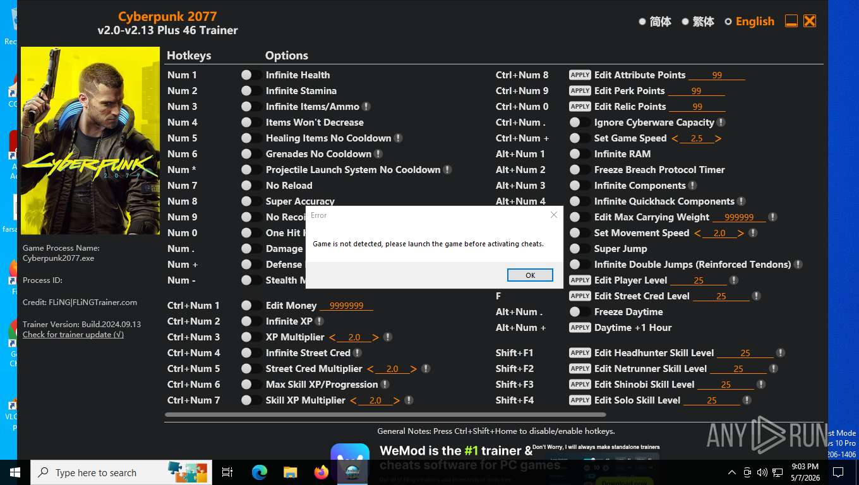The height and width of the screenshot is (485, 859).
Task: Select 简体 language radio button
Action: (642, 21)
